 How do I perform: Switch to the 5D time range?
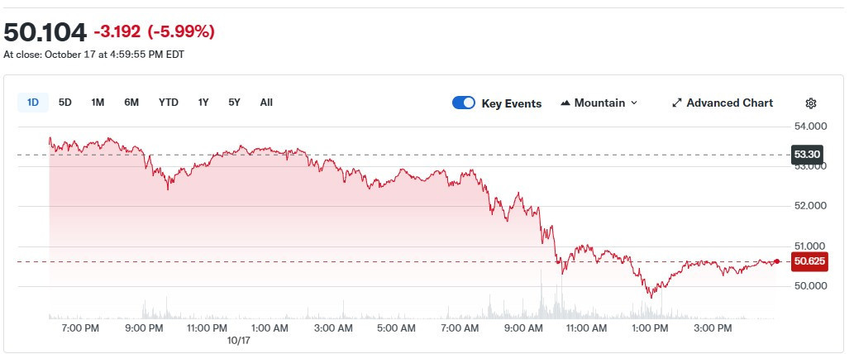click(65, 103)
